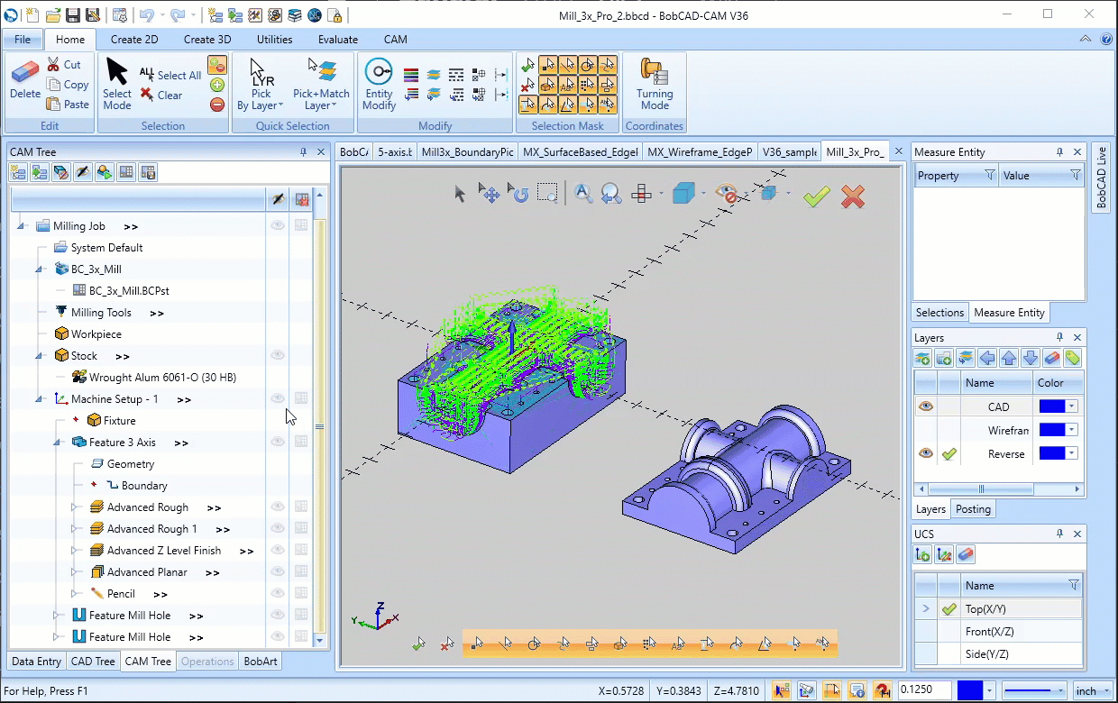Open the File menu button
The height and width of the screenshot is (703, 1118).
[23, 40]
